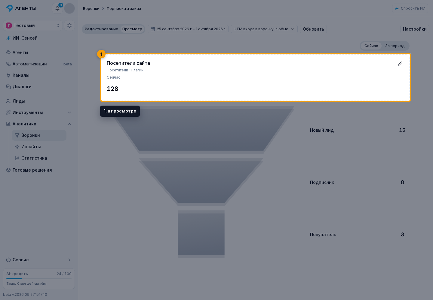
Task: Click the AI-кредиты progress bar
Action: pyautogui.click(x=39, y=279)
